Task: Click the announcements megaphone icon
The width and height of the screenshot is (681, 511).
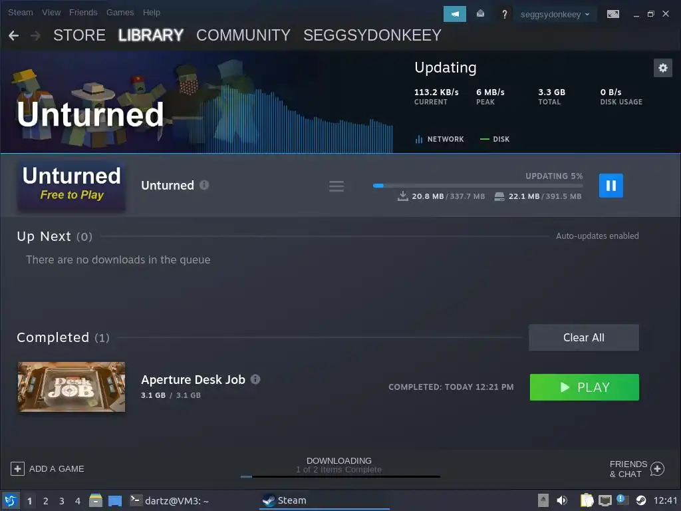Action: coord(454,14)
